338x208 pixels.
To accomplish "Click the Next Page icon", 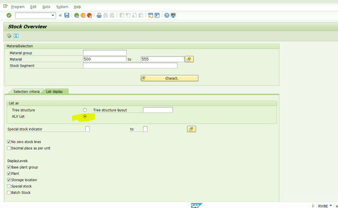I will [135, 15].
